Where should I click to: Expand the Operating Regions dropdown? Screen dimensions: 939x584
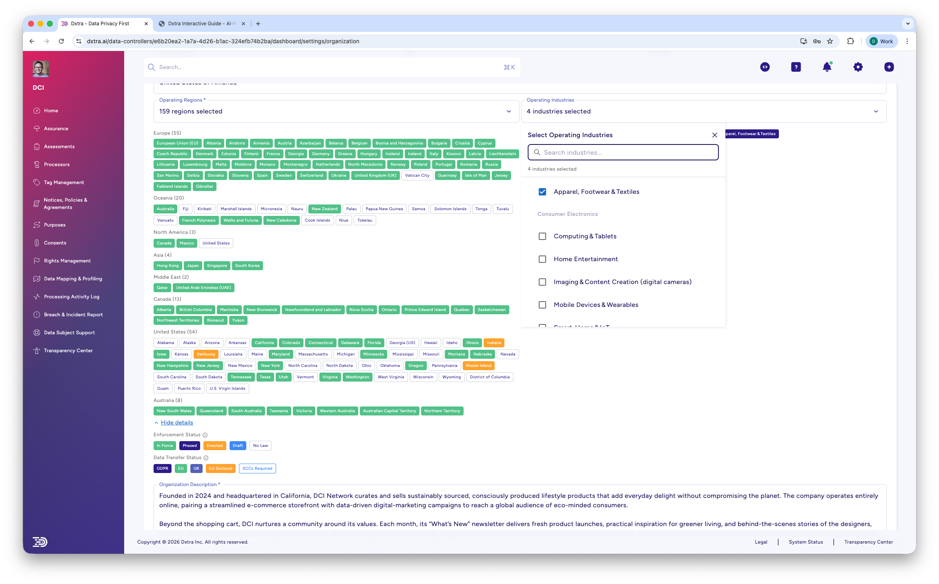(509, 111)
